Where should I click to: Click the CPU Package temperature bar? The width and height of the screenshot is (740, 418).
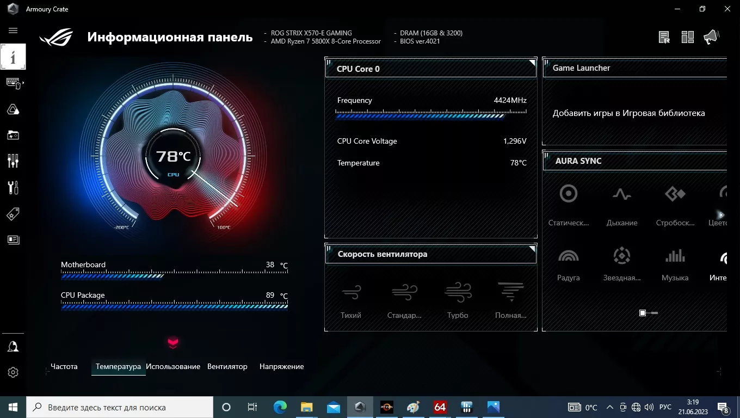coord(174,306)
